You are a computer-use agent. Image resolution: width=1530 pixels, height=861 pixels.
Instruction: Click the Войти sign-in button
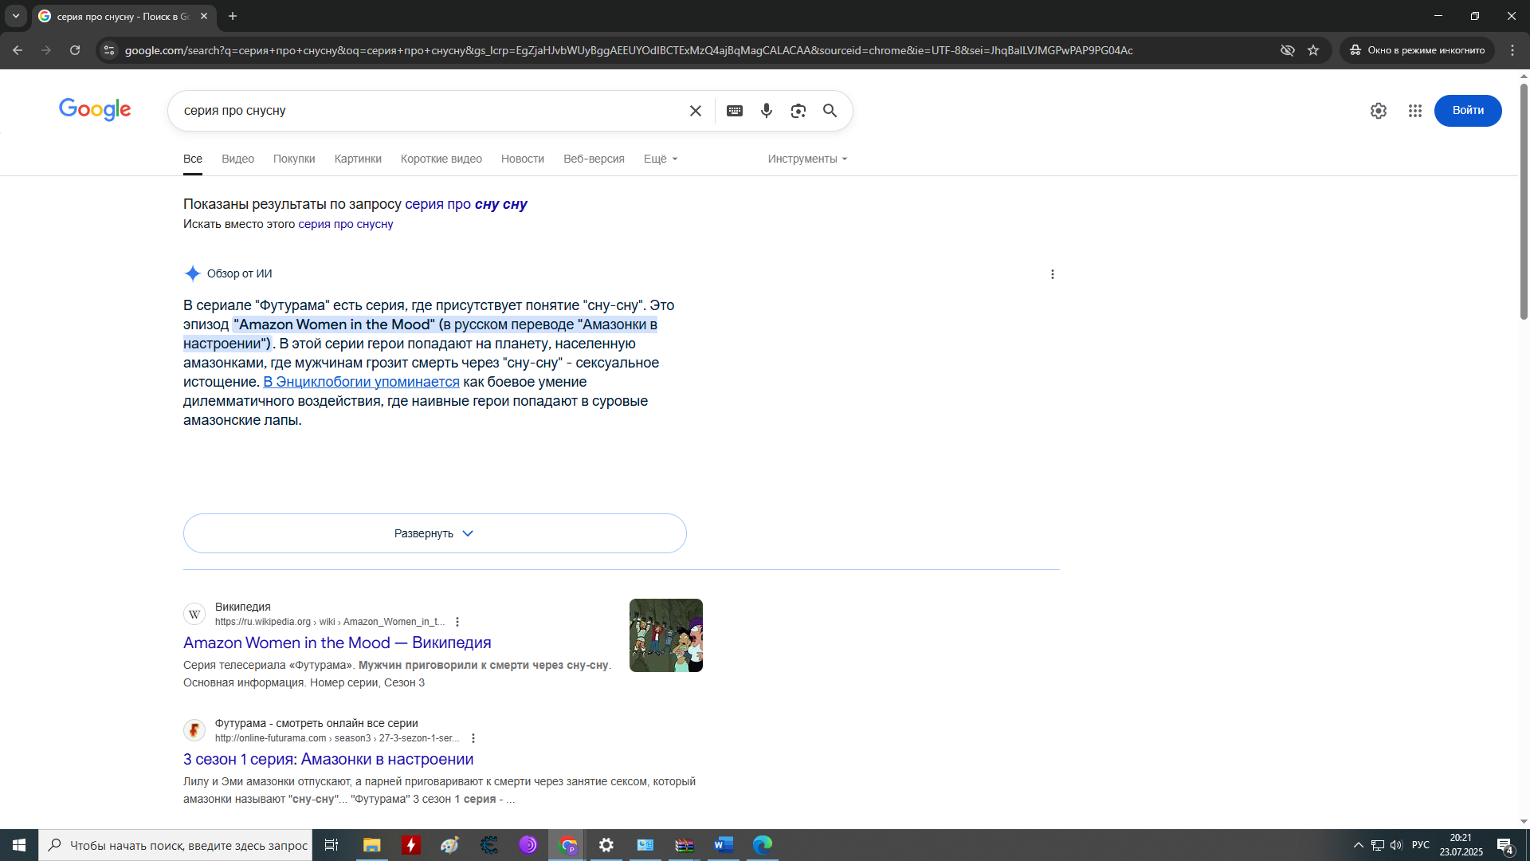(x=1468, y=111)
